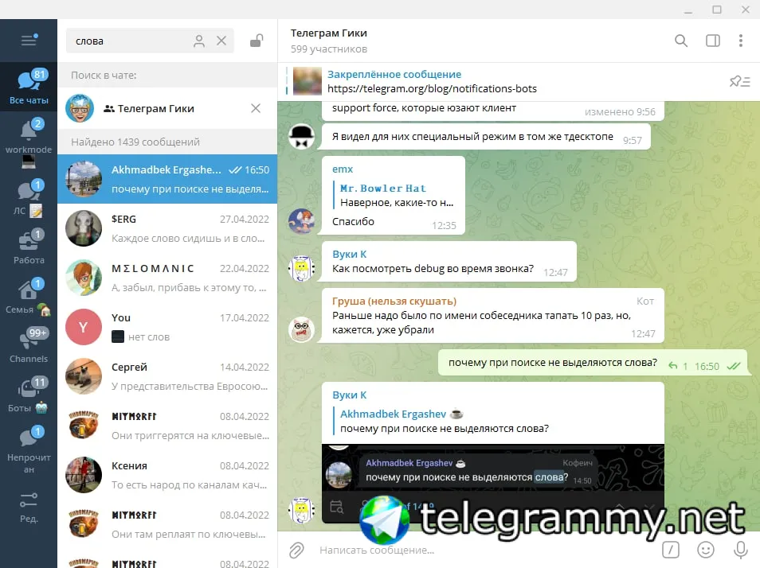Open the hamburger main menu
Viewport: 760px width, 568px height.
click(x=29, y=40)
